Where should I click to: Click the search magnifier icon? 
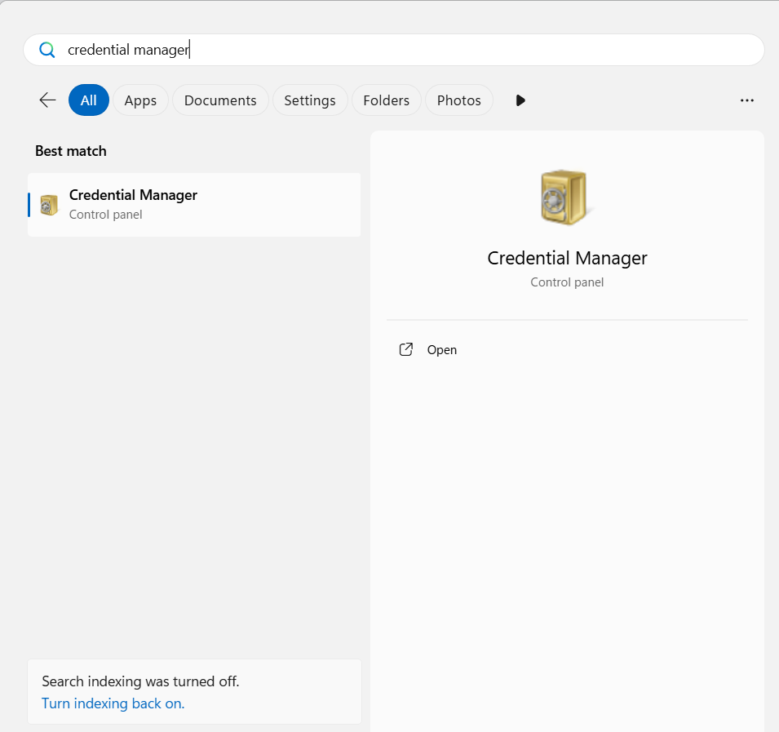click(47, 50)
